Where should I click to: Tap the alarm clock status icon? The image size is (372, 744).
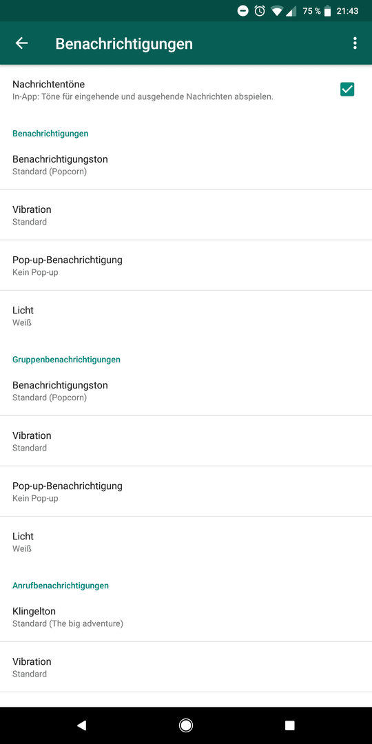click(260, 10)
